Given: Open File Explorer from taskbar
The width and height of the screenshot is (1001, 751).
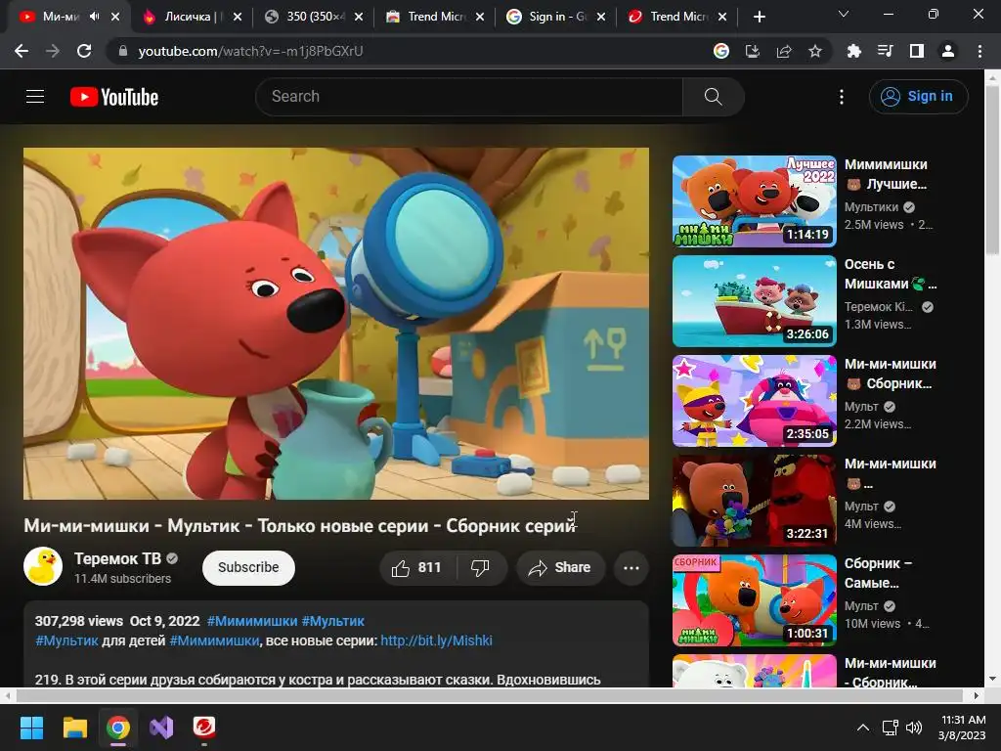Looking at the screenshot, I should tap(74, 728).
